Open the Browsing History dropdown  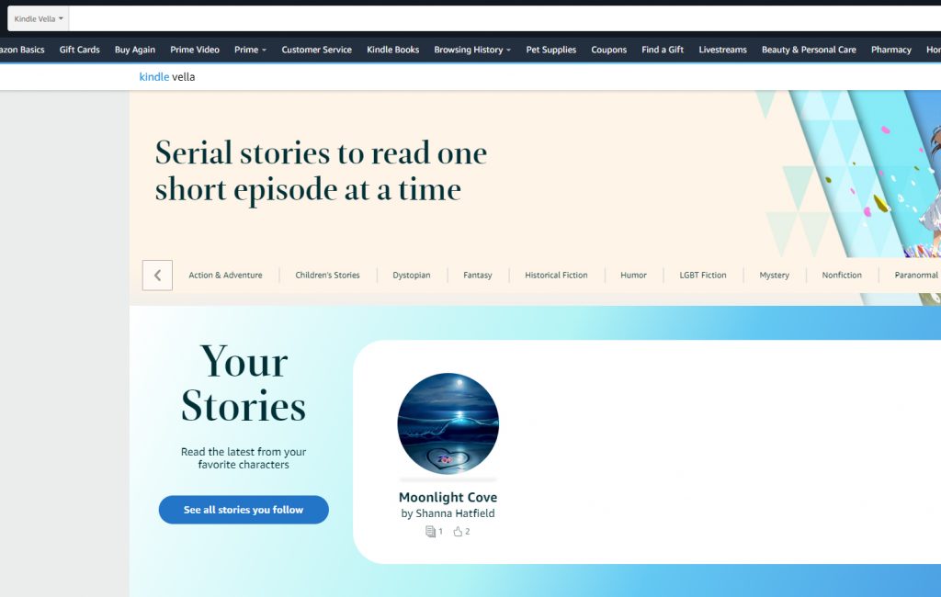[x=471, y=50]
